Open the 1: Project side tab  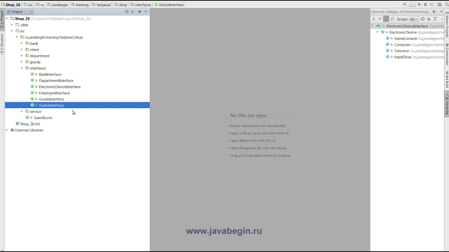coord(2,20)
